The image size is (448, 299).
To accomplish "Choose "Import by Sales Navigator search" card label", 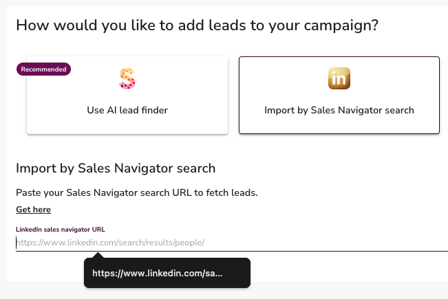I will (339, 110).
